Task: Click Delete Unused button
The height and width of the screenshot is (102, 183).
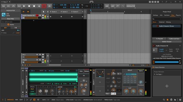Action: point(167,42)
